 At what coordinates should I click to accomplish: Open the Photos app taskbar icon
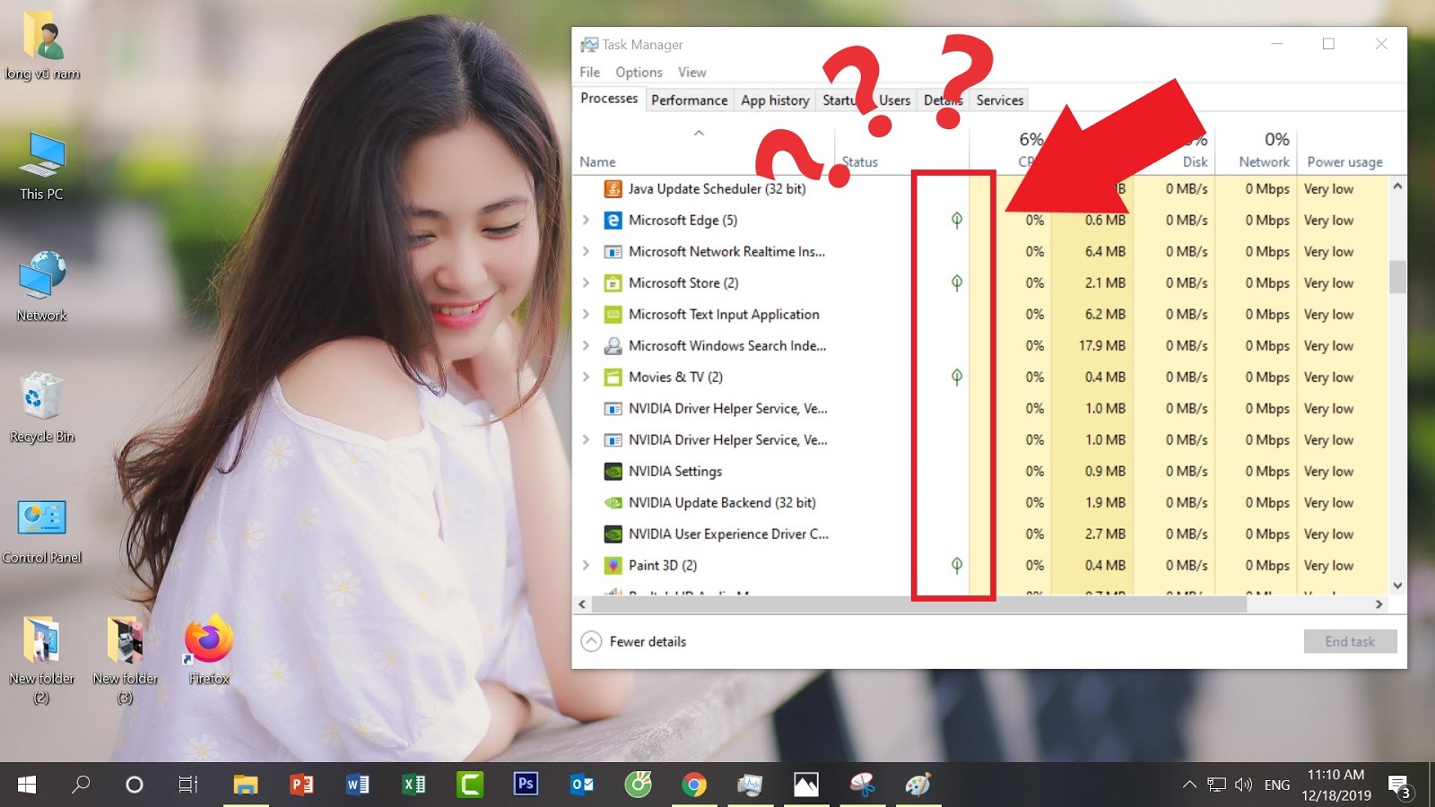coord(805,785)
